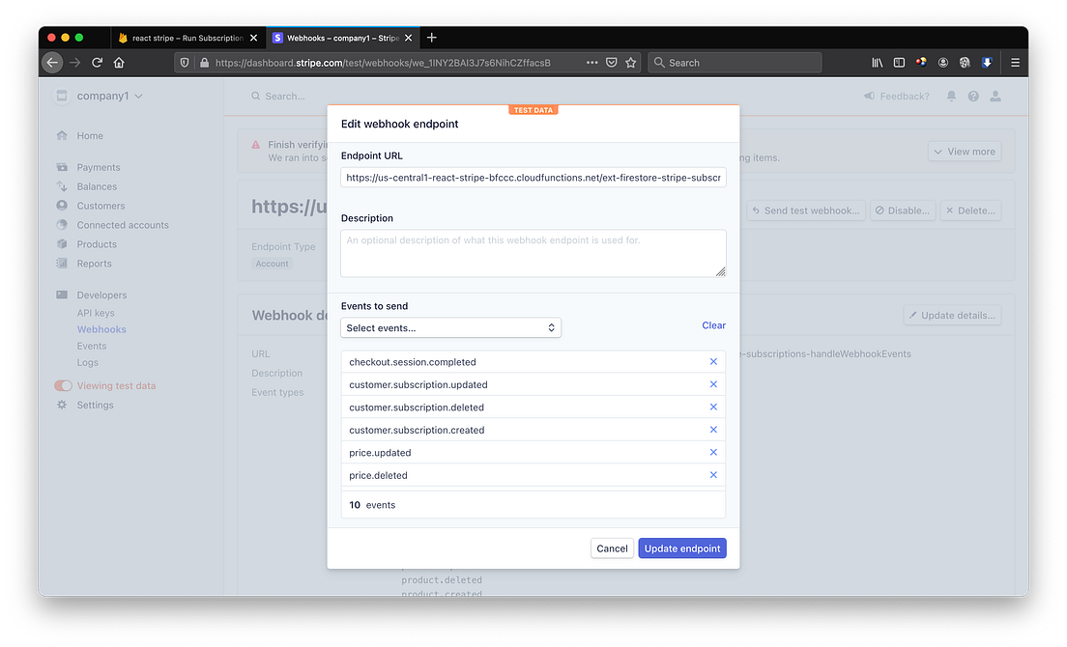The height and width of the screenshot is (647, 1067).
Task: Click the Payments icon in the sidebar
Action: pos(63,166)
